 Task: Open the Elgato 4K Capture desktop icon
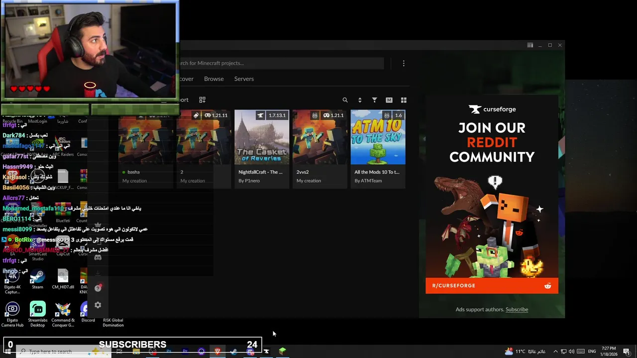pos(12,281)
